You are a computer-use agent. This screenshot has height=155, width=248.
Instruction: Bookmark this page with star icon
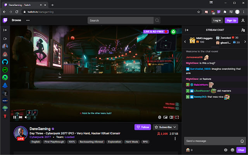click(x=198, y=12)
